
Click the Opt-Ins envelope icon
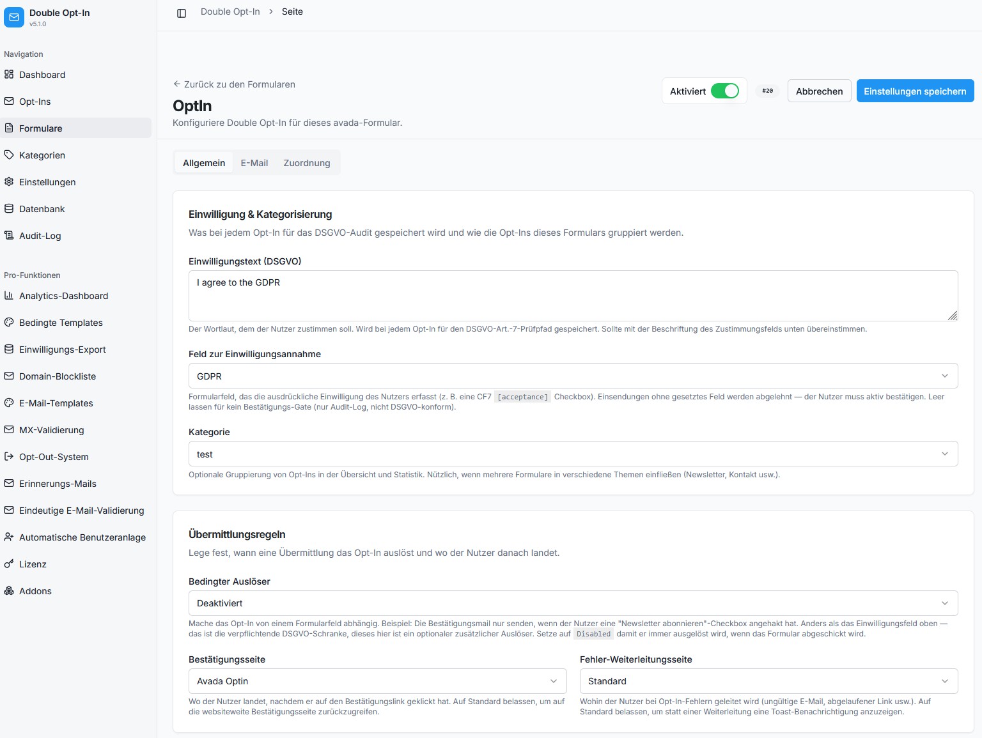(9, 101)
